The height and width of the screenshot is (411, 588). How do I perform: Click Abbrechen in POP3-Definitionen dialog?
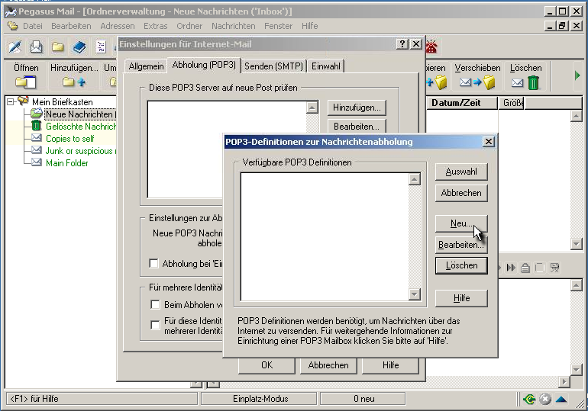(x=461, y=193)
